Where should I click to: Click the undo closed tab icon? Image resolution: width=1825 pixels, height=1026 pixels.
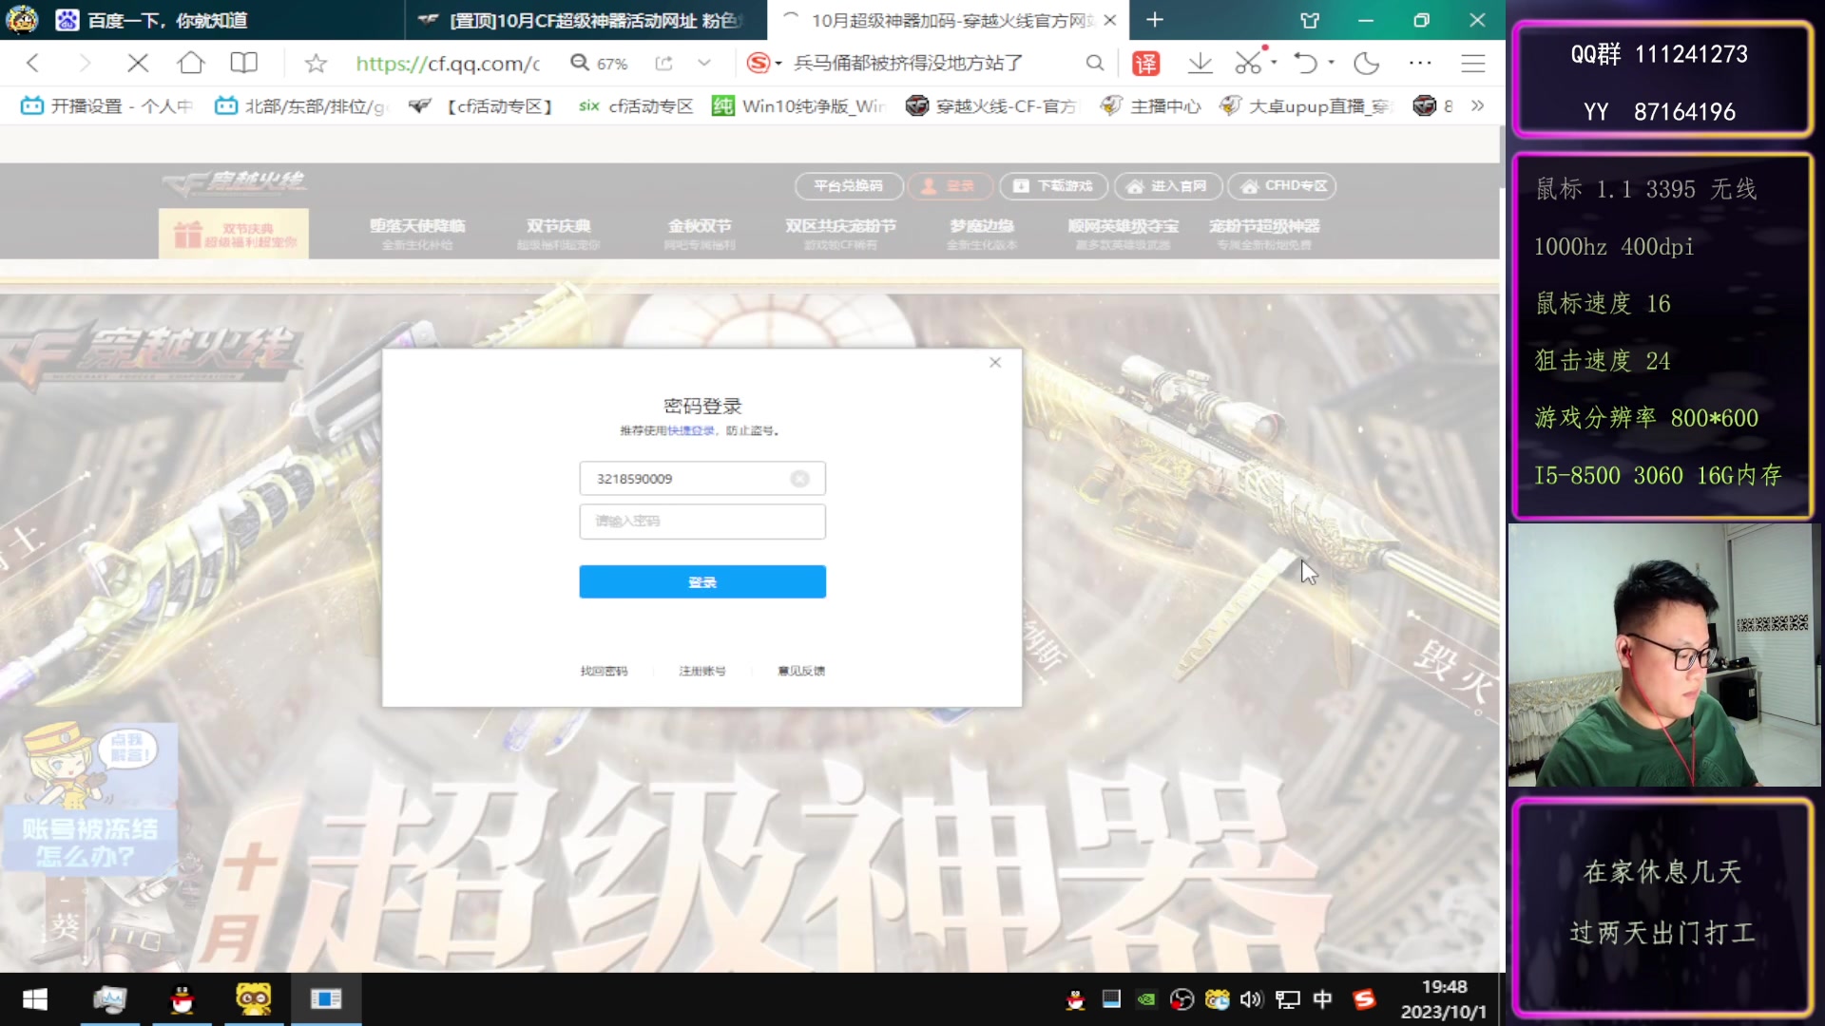(x=1307, y=64)
